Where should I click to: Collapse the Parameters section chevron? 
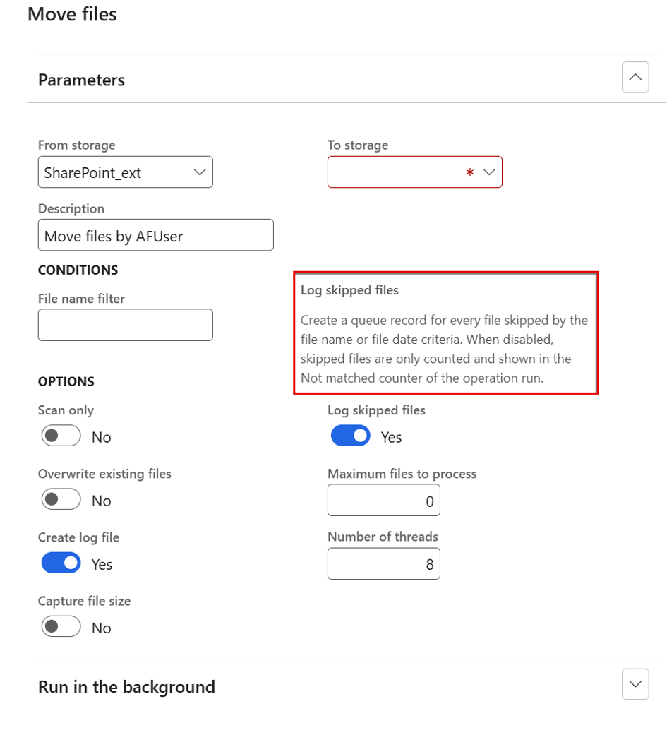pos(635,77)
